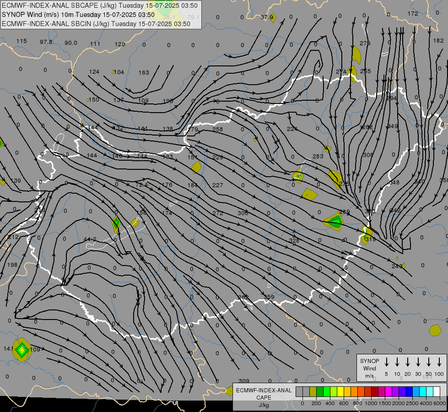Image resolution: width=448 pixels, height=412 pixels.
Task: Click the green CAPE patch beside value 289
Action: click(x=335, y=222)
